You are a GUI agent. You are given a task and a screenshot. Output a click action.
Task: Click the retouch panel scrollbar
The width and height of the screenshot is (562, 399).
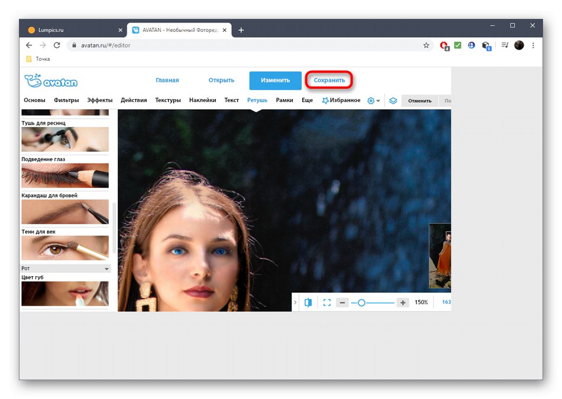pos(114,228)
